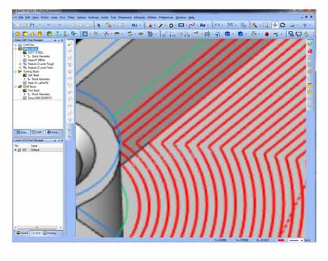
Task: Select the CAM Part tree node
Action: 28,45
